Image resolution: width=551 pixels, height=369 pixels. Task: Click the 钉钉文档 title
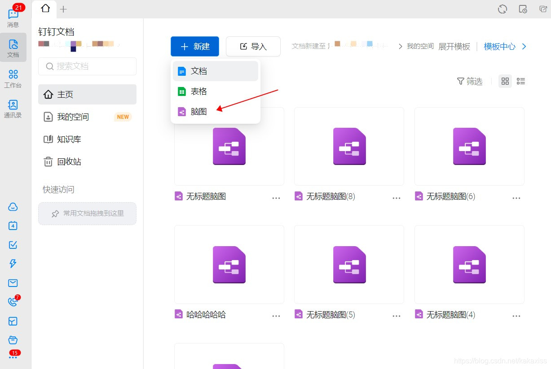pos(56,32)
